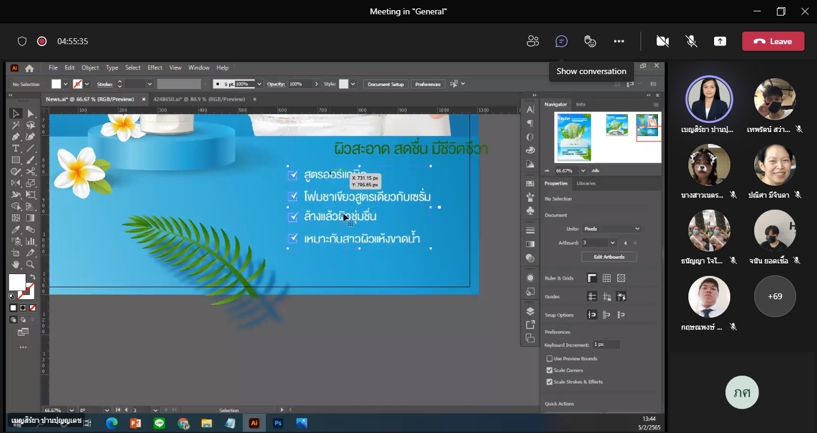Switch to 4248650.ai document tab
The height and width of the screenshot is (433, 817).
199,99
